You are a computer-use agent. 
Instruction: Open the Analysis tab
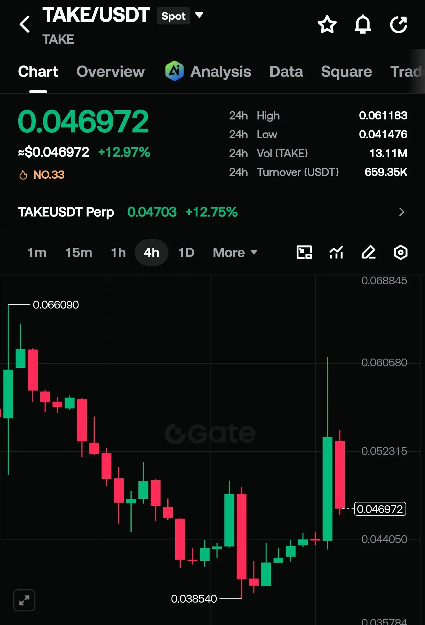pos(221,71)
